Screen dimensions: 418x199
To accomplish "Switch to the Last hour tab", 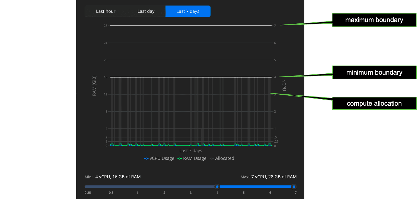I will pyautogui.click(x=105, y=11).
